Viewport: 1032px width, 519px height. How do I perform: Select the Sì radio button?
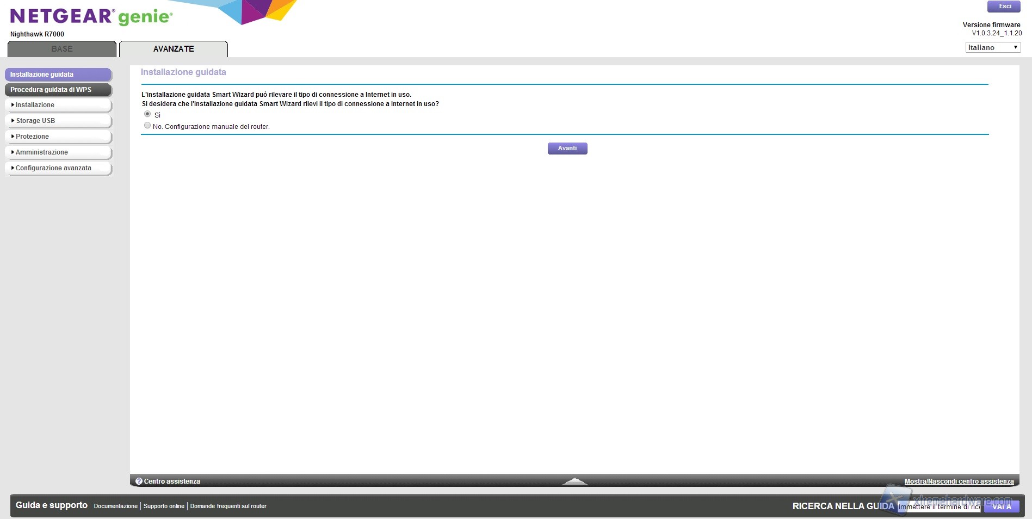pos(147,114)
